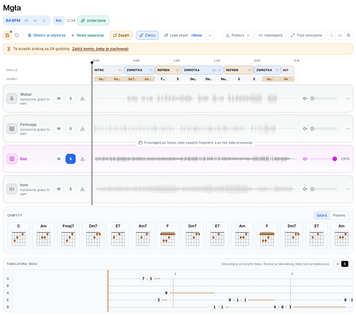Viewport: 356px width, 315px height.
Task: Download the Bas track
Action: click(82, 159)
